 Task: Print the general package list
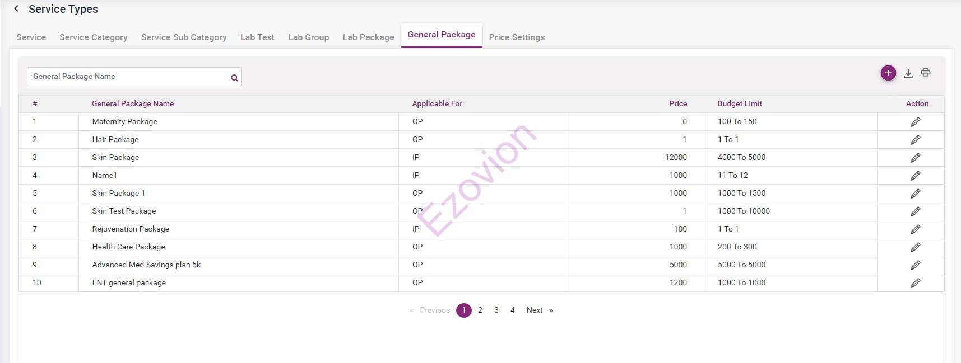tap(926, 73)
